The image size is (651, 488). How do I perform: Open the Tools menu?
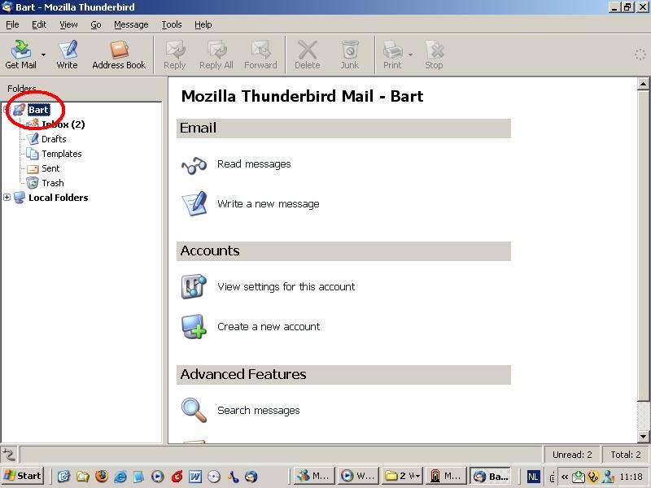point(172,24)
